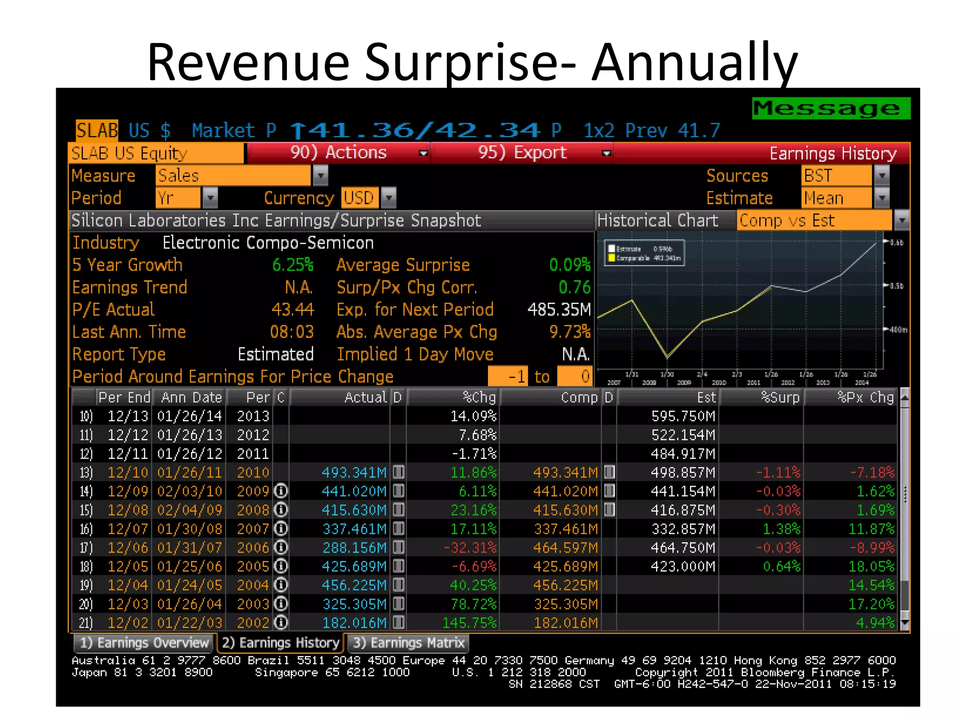The image size is (960, 720).
Task: Expand the Period Yr dropdown arrow
Action: [x=210, y=198]
